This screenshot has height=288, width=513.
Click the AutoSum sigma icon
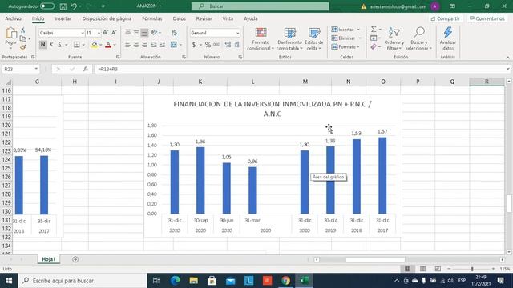click(x=374, y=30)
